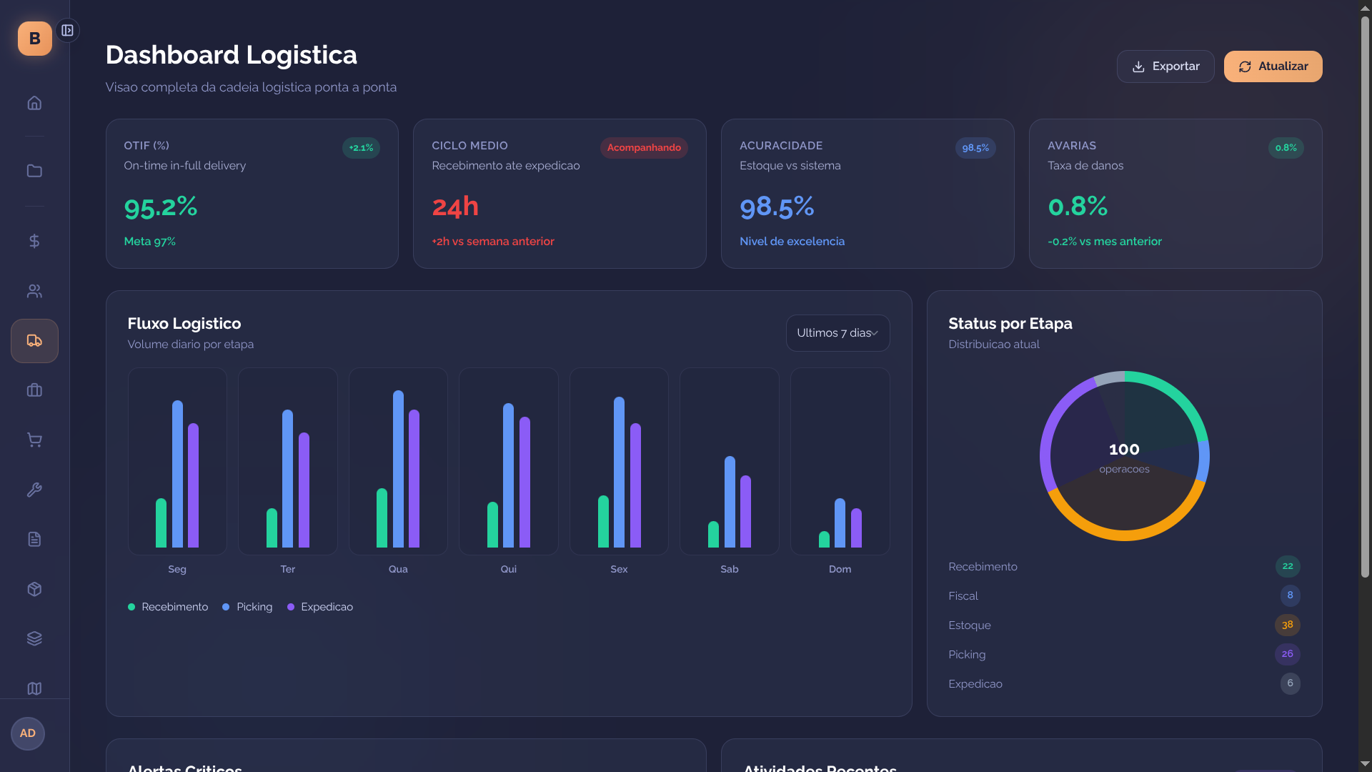Click the OTIF (%) card
The image size is (1372, 772).
pos(252,194)
